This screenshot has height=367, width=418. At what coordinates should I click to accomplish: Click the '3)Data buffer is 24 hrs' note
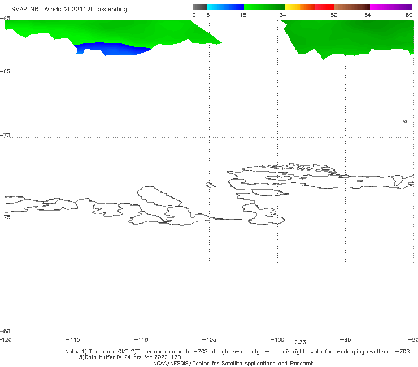[x=130, y=357]
